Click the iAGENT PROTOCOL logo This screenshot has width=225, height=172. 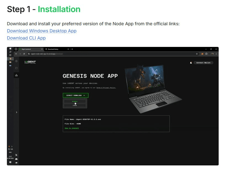click(x=30, y=62)
